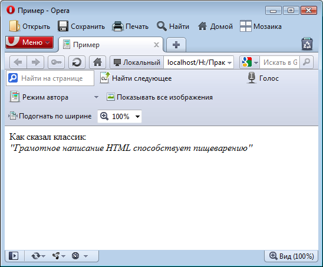Screen dimensions: 323x267
Task: Maximize the Opera window
Action: pos(291,10)
